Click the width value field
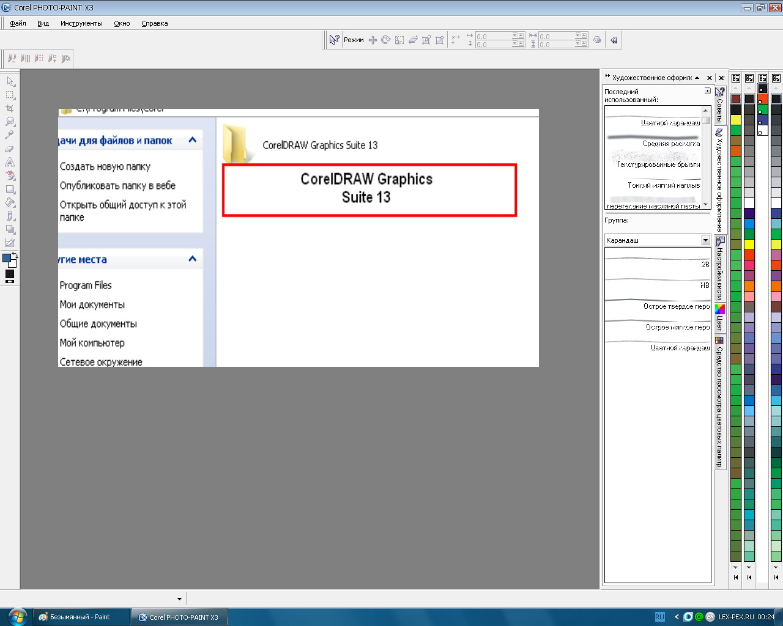 (x=556, y=36)
